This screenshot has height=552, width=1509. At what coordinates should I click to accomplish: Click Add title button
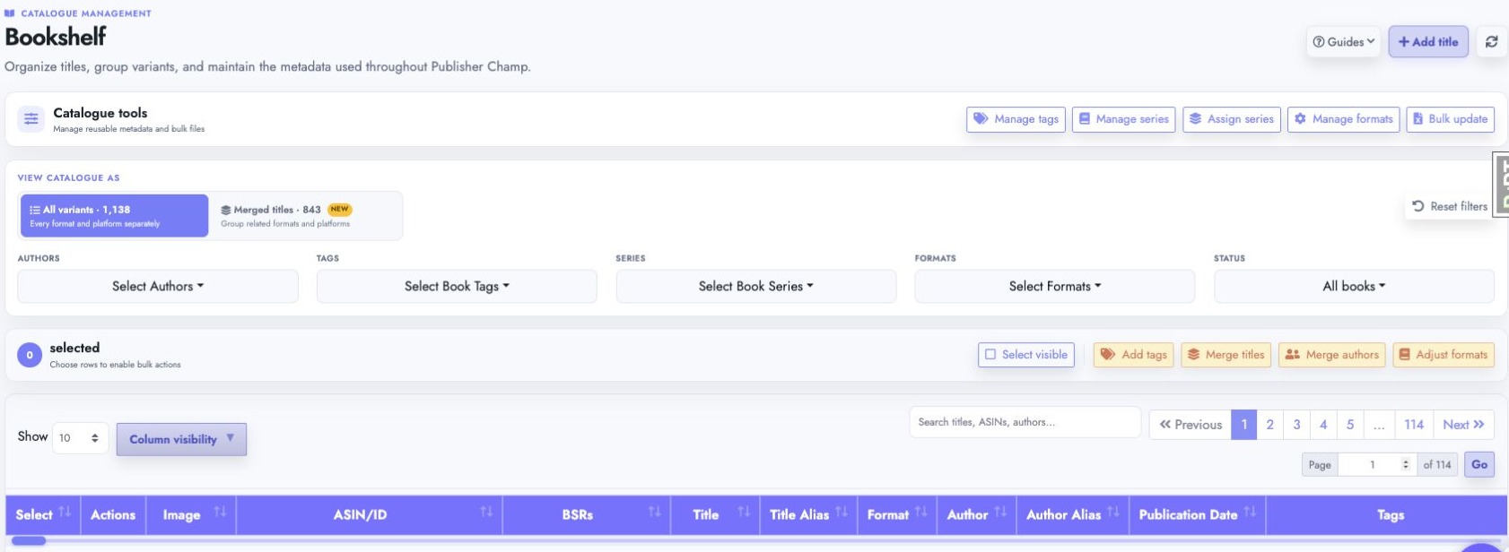click(1428, 42)
